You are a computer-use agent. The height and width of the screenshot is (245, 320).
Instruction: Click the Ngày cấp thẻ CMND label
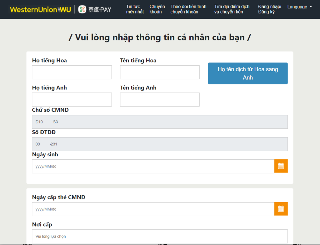[59, 197]
